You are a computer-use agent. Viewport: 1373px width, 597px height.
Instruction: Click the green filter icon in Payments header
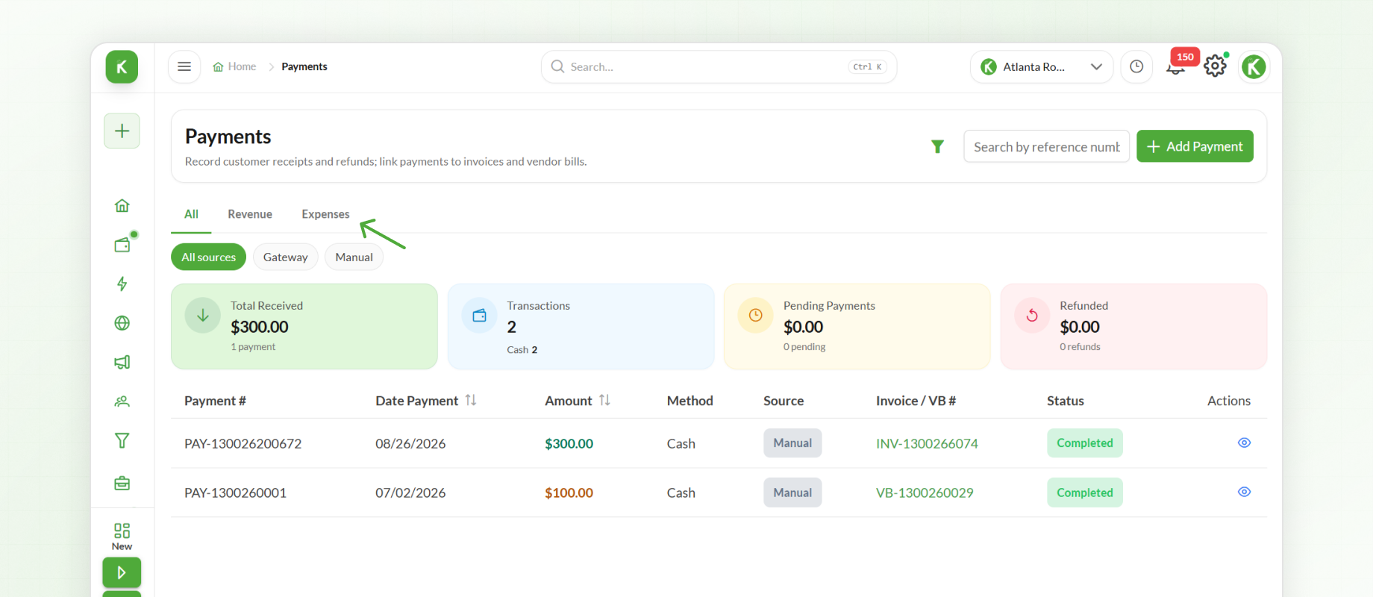coord(938,146)
